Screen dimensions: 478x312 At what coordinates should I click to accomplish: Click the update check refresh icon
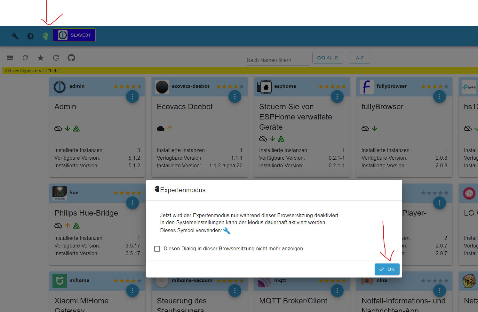click(56, 58)
